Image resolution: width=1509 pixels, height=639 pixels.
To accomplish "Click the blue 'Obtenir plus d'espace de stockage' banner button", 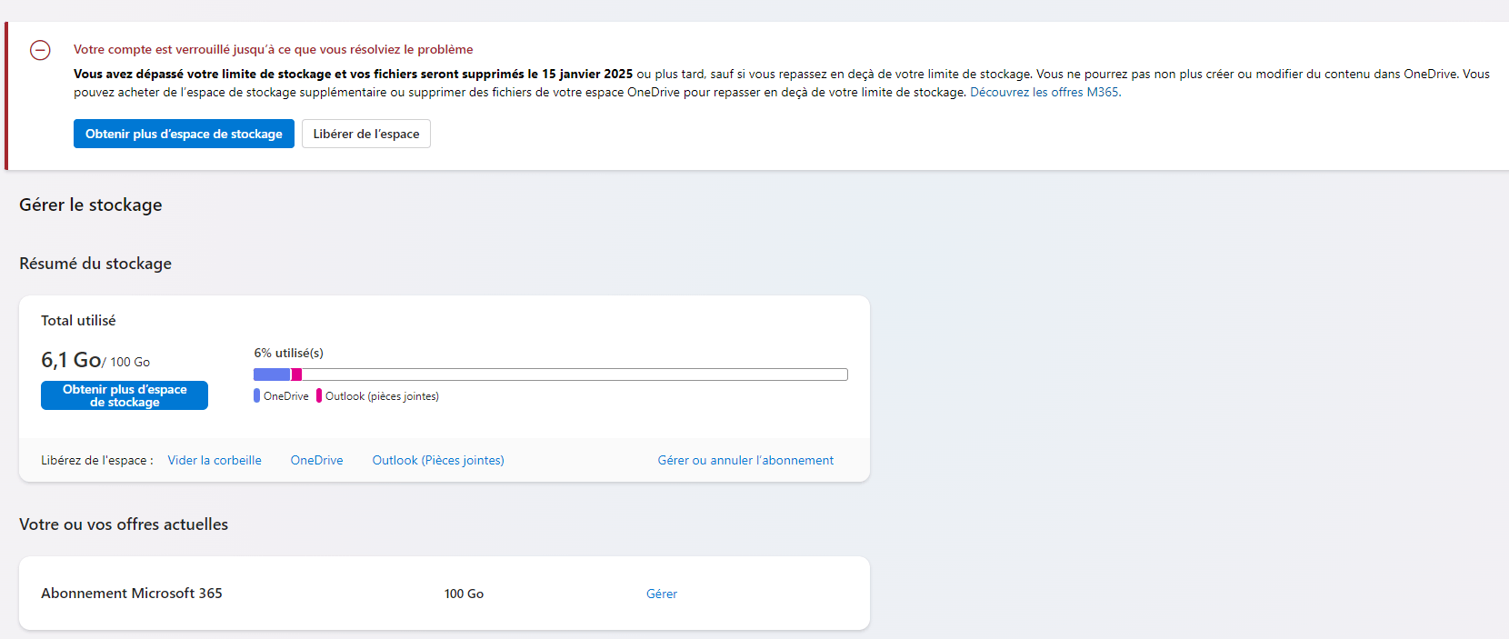I will pos(184,134).
